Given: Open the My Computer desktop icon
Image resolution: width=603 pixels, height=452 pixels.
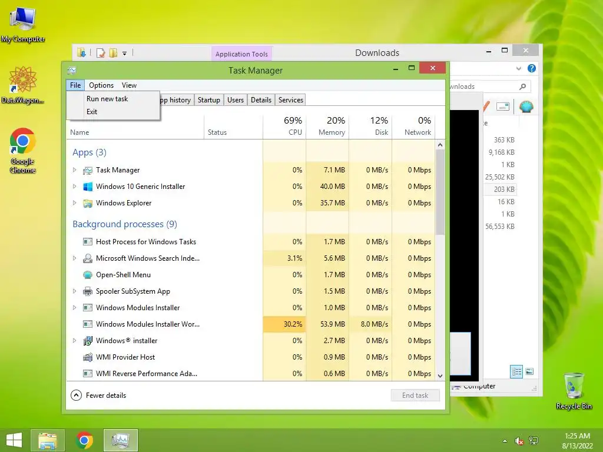Looking at the screenshot, I should coord(23,24).
